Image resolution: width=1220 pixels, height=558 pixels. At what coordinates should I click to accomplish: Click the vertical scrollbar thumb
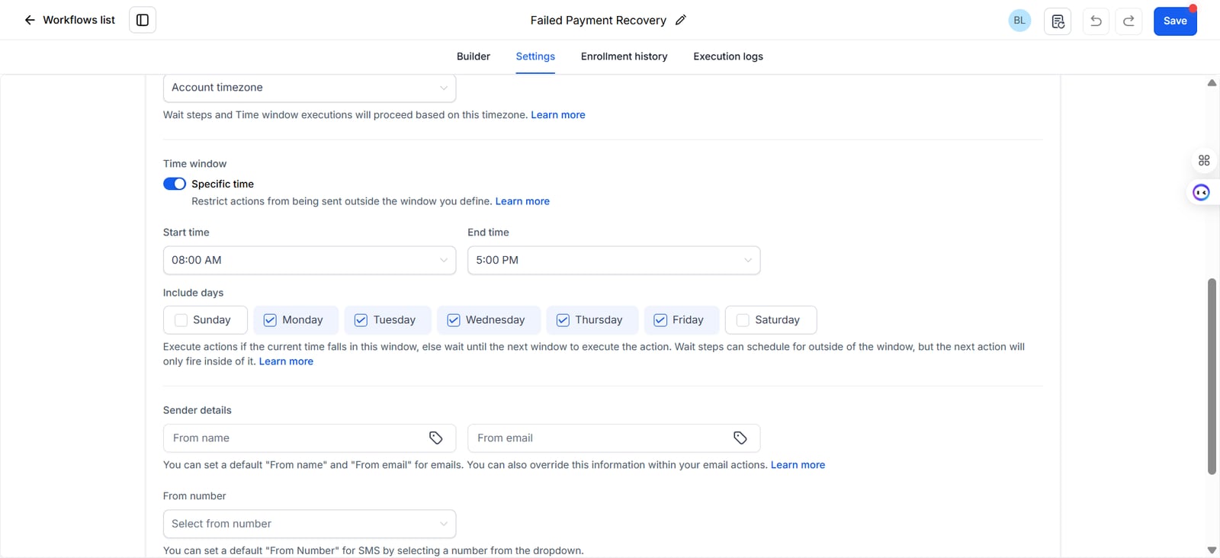click(1212, 377)
